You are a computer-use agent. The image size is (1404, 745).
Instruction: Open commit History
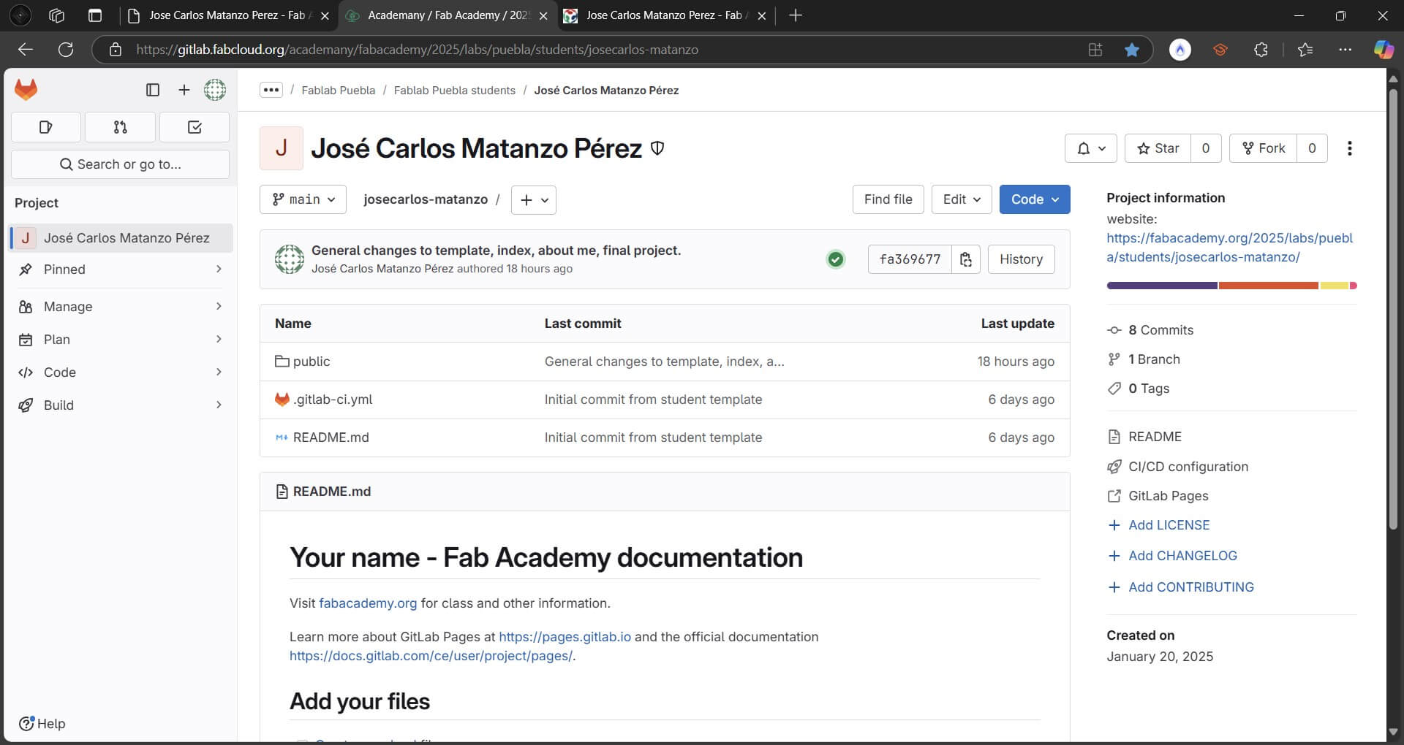point(1021,259)
